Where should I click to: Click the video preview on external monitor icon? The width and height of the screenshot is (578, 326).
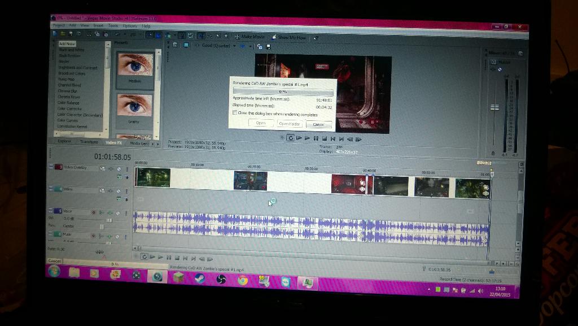186,45
